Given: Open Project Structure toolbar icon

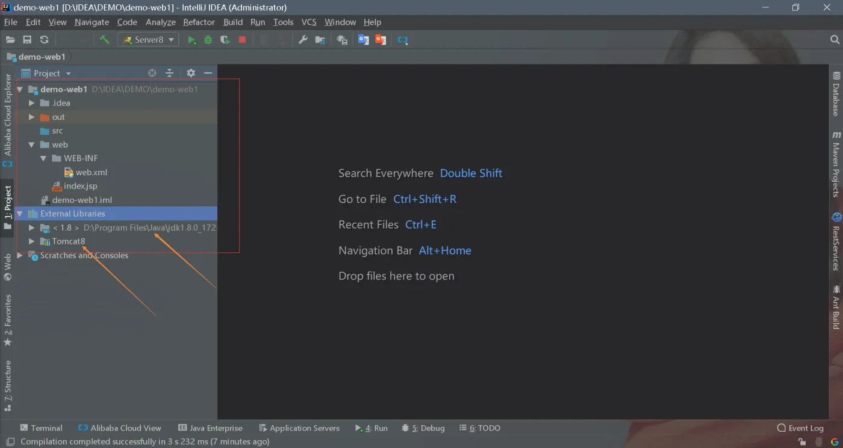Looking at the screenshot, I should 320,40.
